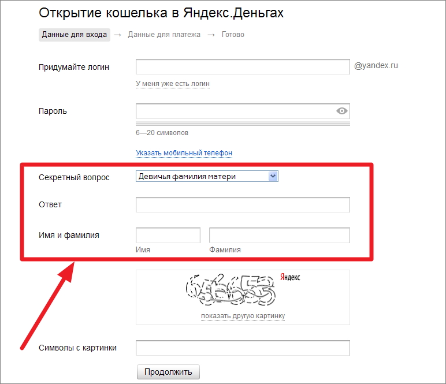Image resolution: width=446 pixels, height=384 pixels.
Task: Open the secret question dropdown
Action: pos(207,176)
